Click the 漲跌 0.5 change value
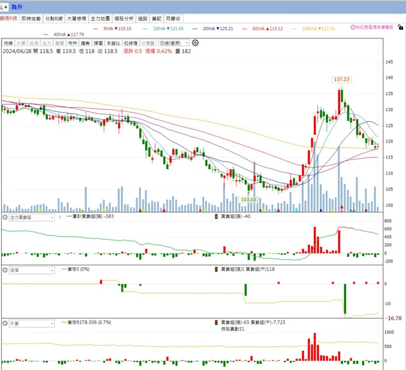The image size is (406, 370). [x=132, y=51]
